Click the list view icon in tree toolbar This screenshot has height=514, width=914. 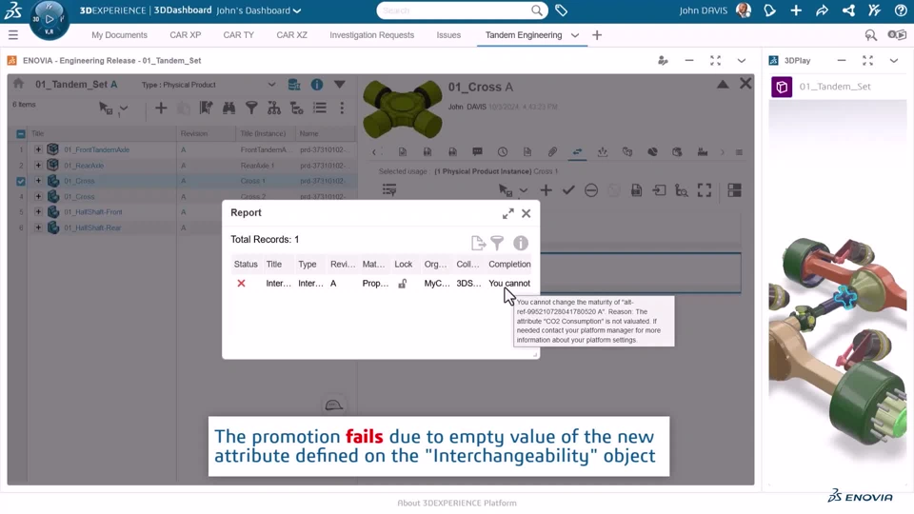click(x=320, y=108)
